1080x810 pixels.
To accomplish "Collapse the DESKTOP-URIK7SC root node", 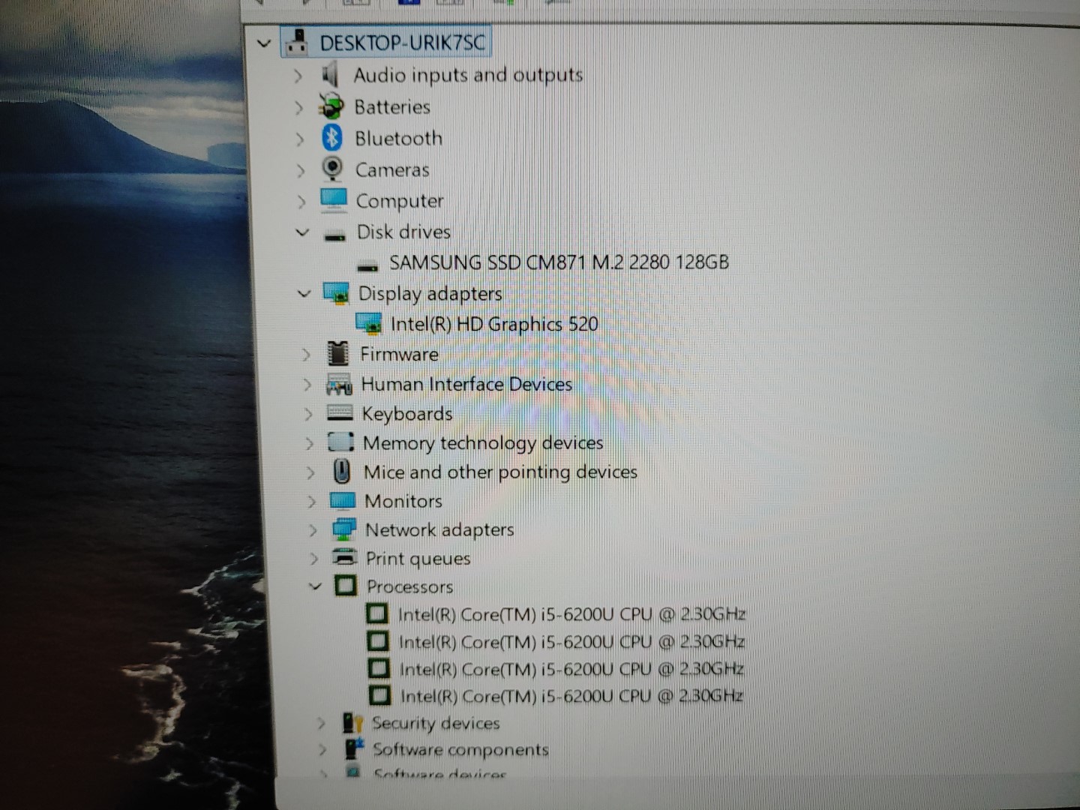I will pyautogui.click(x=263, y=43).
